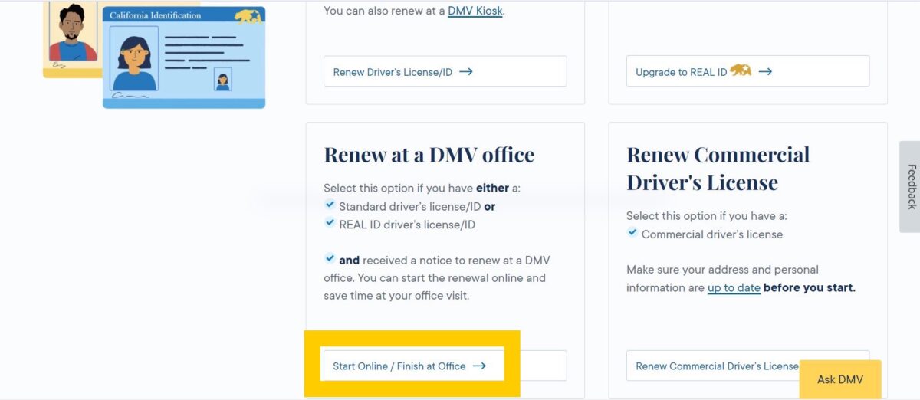
Task: Choose Start Online / Finish at Office
Action: coord(399,366)
